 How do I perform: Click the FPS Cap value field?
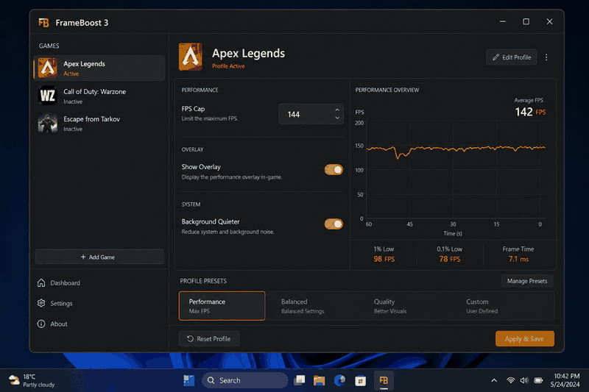pyautogui.click(x=311, y=114)
